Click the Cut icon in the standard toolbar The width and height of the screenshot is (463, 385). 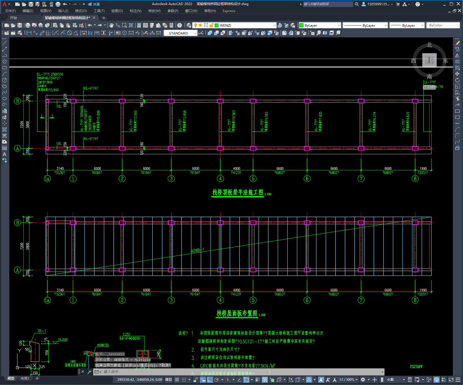click(55, 25)
